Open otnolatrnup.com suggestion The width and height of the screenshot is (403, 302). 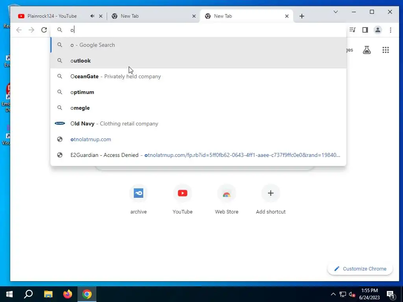pos(198,139)
